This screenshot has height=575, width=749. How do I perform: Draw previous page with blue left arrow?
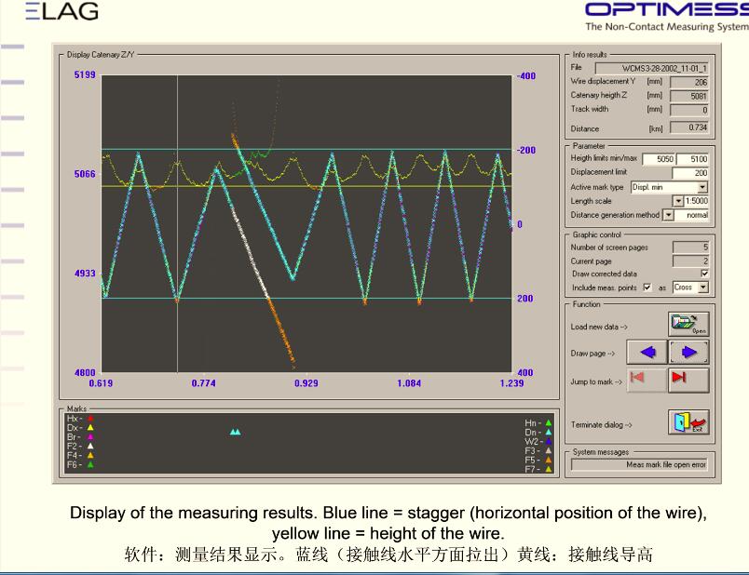point(647,353)
